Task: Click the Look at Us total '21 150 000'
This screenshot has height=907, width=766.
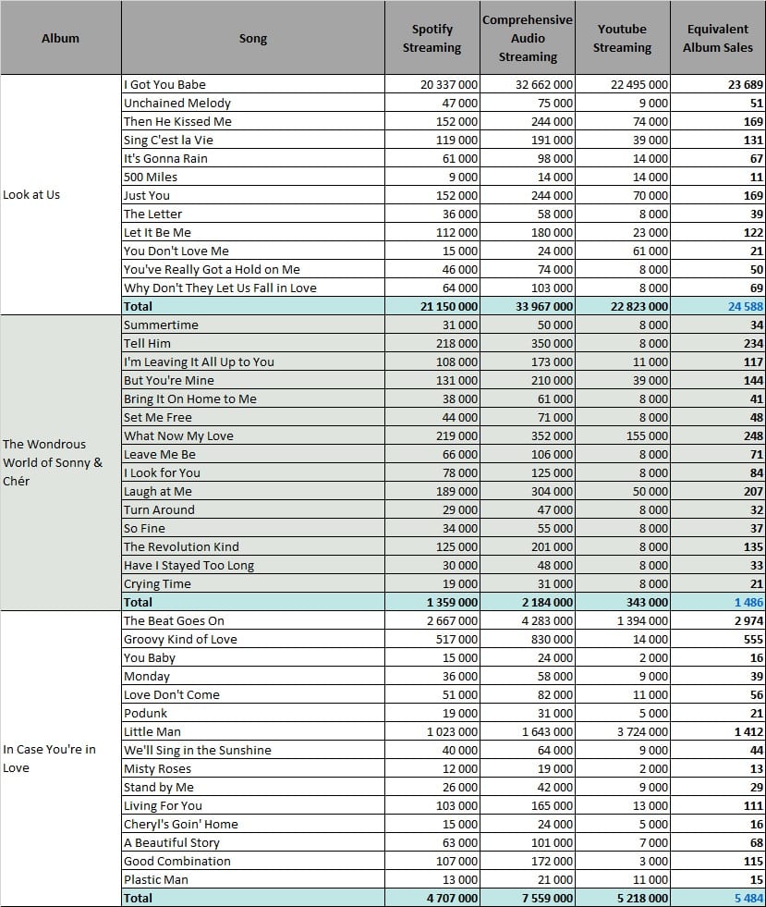Action: coord(449,307)
